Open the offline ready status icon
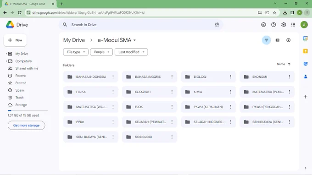 click(x=263, y=25)
